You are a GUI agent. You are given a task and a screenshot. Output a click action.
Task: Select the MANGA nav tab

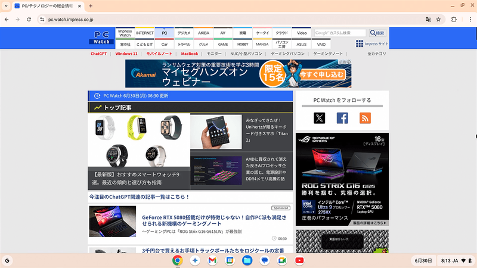point(262,44)
